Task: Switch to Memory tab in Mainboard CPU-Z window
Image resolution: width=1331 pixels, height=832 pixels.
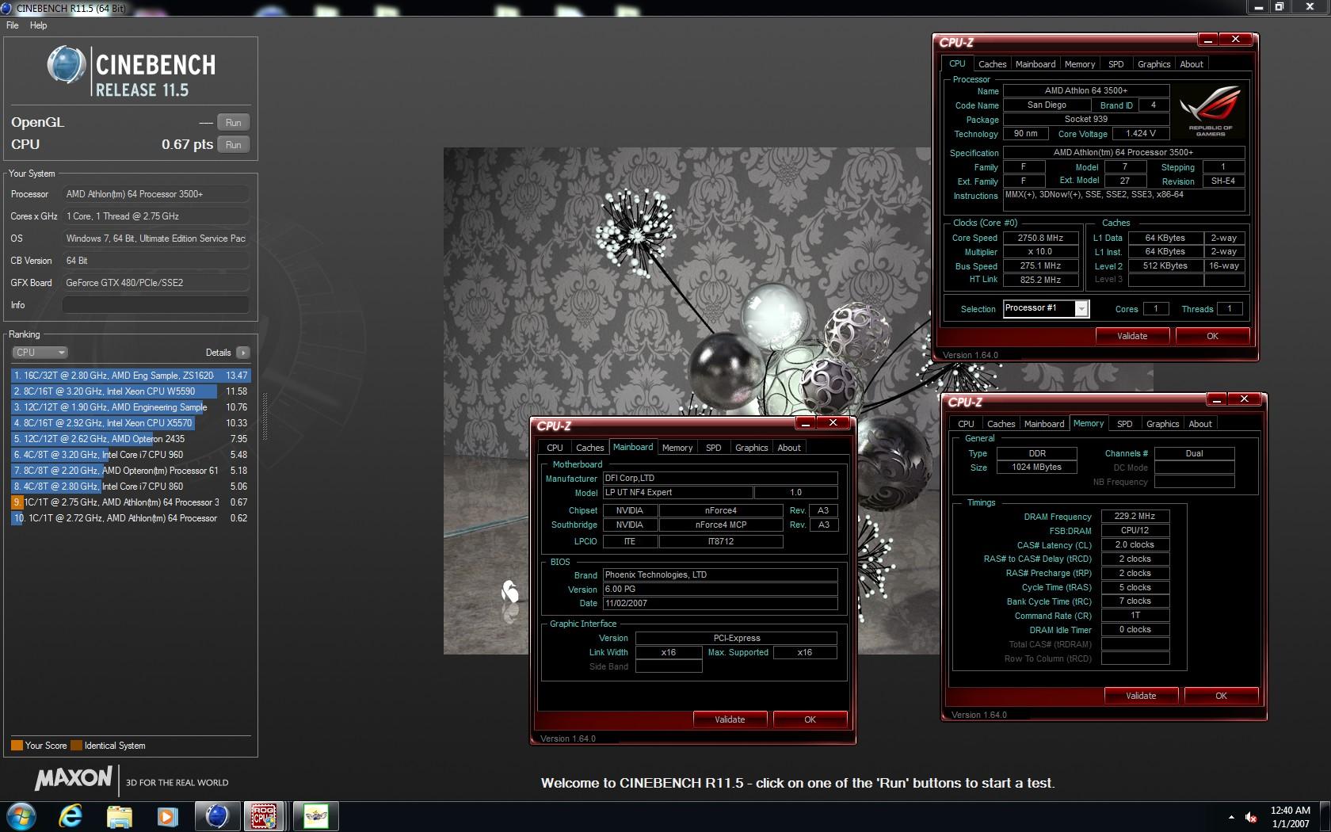Action: click(x=677, y=448)
